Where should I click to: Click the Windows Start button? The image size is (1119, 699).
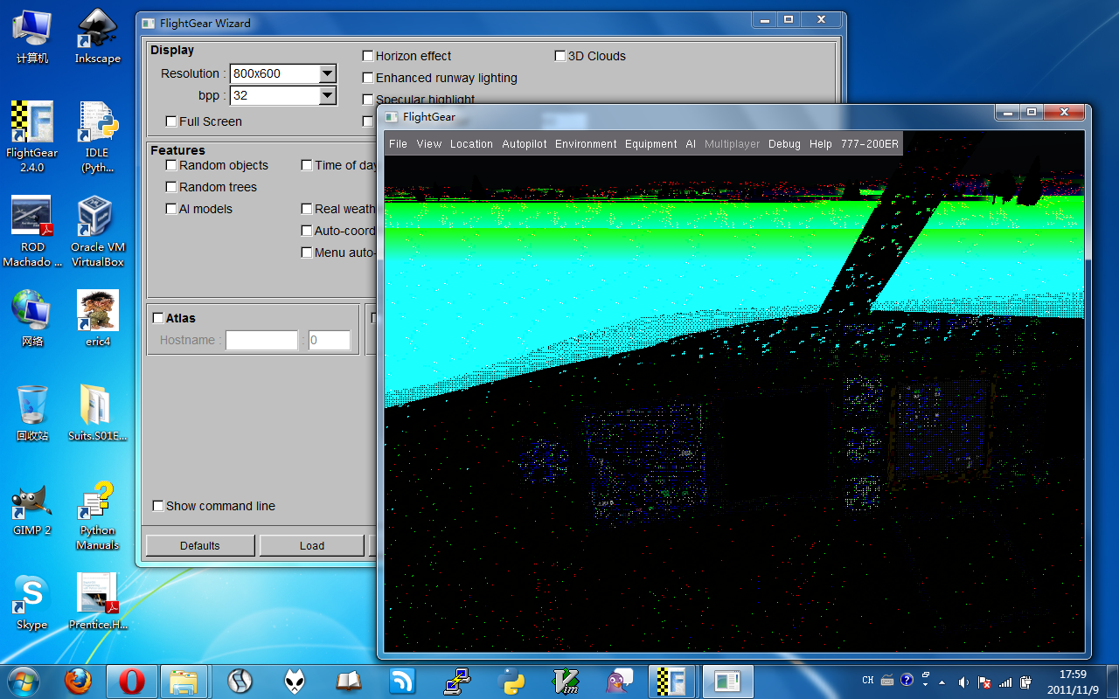[23, 681]
